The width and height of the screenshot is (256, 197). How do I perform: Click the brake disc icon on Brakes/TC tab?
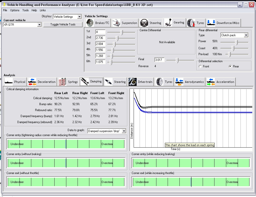point(90,23)
